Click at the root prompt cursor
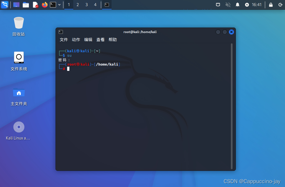 point(68,69)
